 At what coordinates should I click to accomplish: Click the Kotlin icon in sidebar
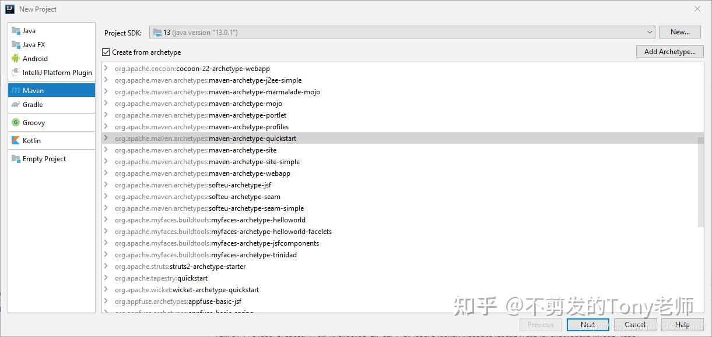tap(18, 140)
